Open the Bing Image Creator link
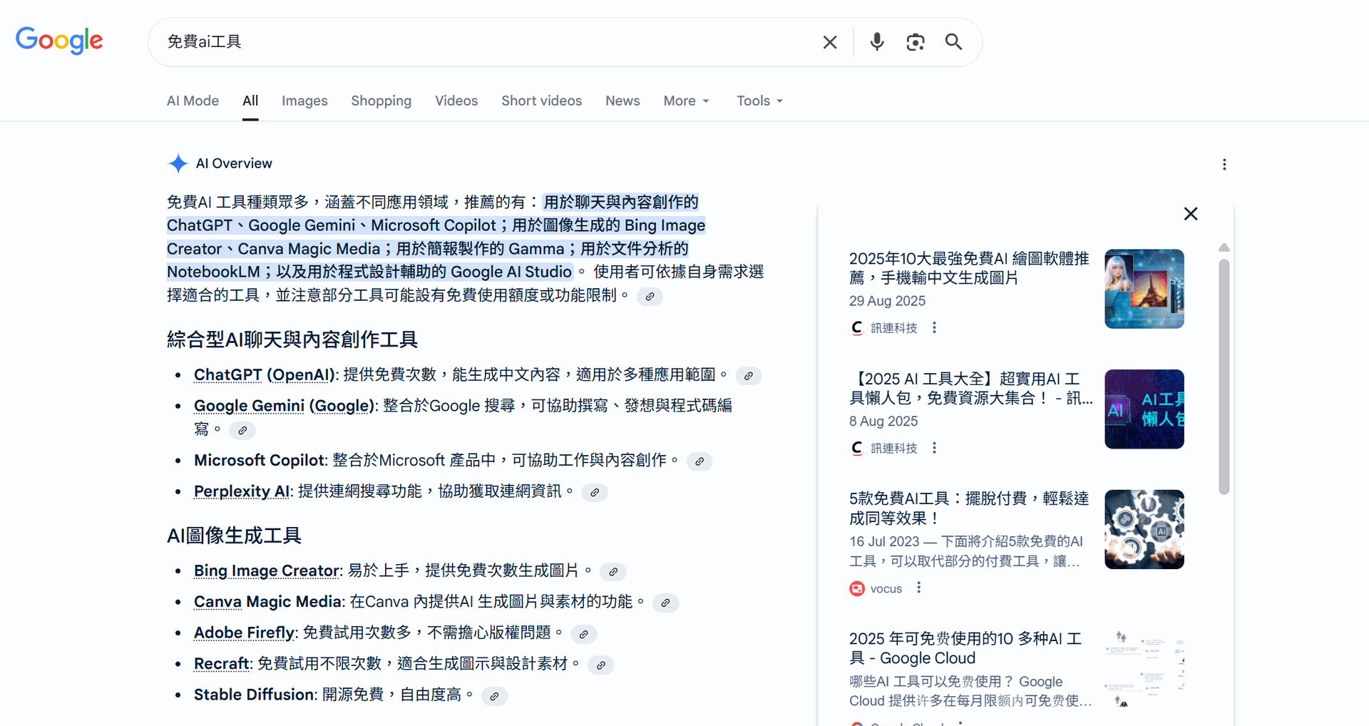This screenshot has width=1369, height=726. (267, 571)
